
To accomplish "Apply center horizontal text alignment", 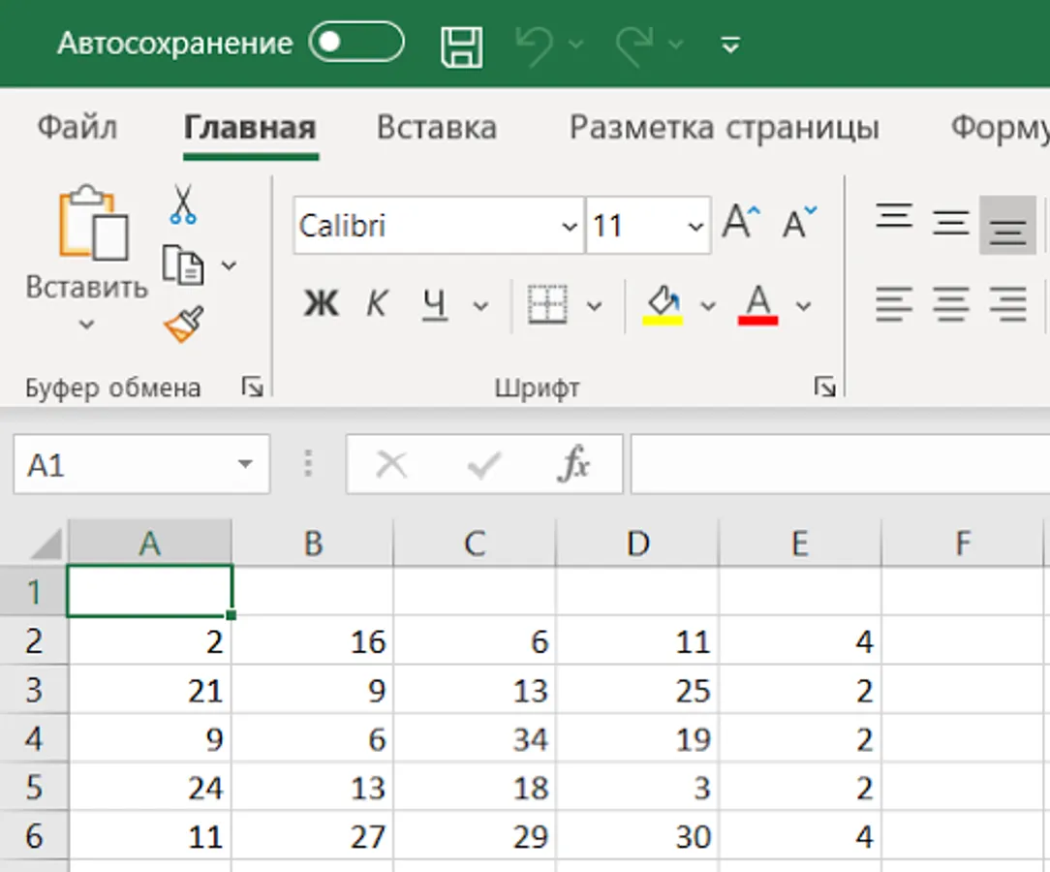I will click(x=951, y=305).
